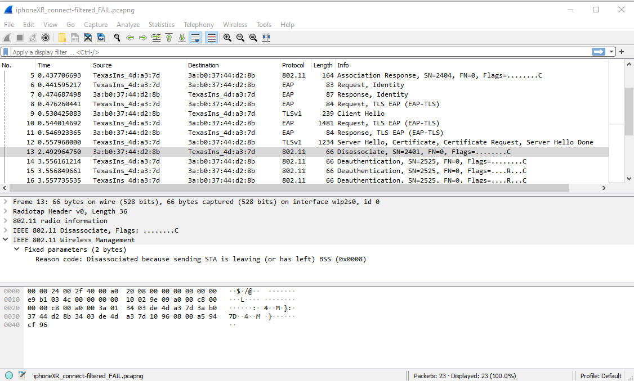Collapse the Fixed parameters section
This screenshot has width=634, height=381.
(17, 250)
